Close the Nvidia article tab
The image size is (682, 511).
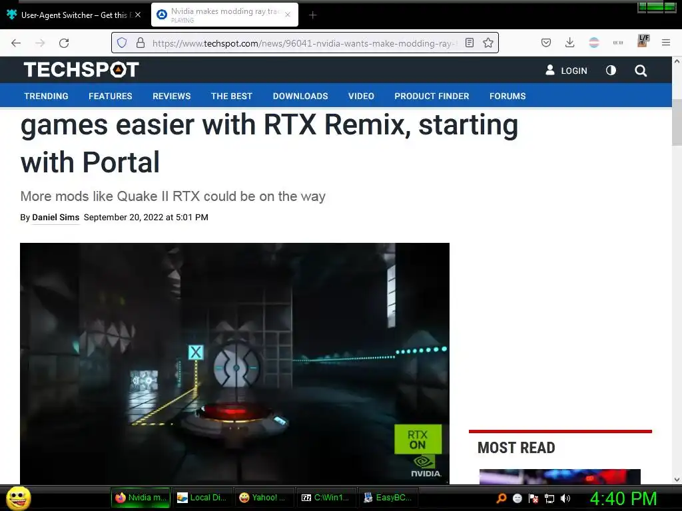coord(288,15)
